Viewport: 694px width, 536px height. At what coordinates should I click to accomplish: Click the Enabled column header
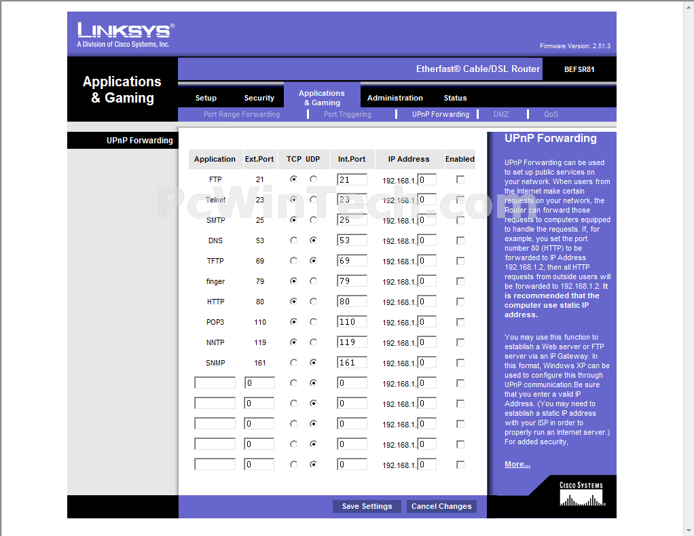pos(460,159)
